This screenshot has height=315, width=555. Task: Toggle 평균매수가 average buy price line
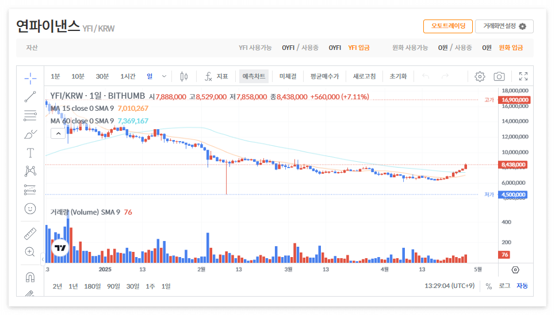(324, 76)
